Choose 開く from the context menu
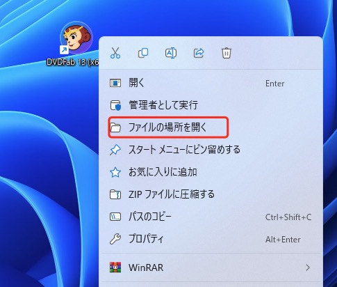This screenshot has width=337, height=287. point(211,83)
